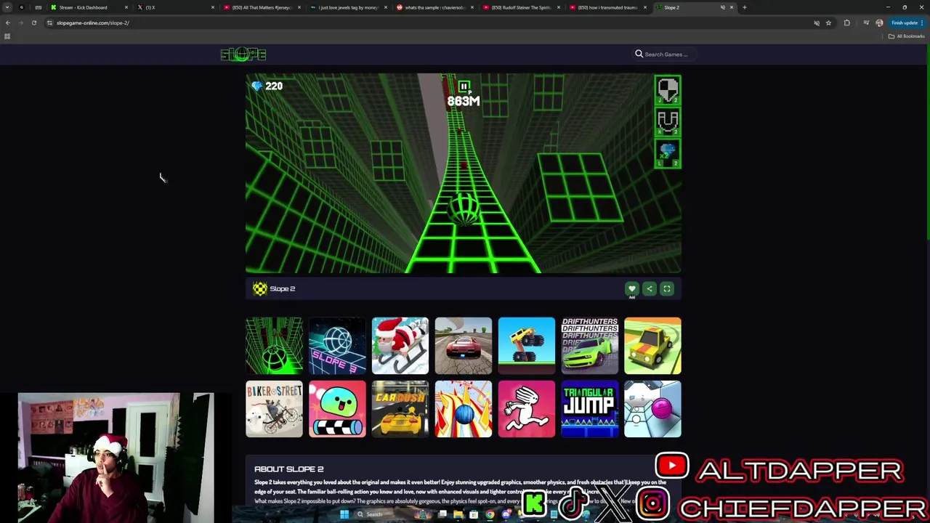Open the pink running stickman game

[527, 409]
